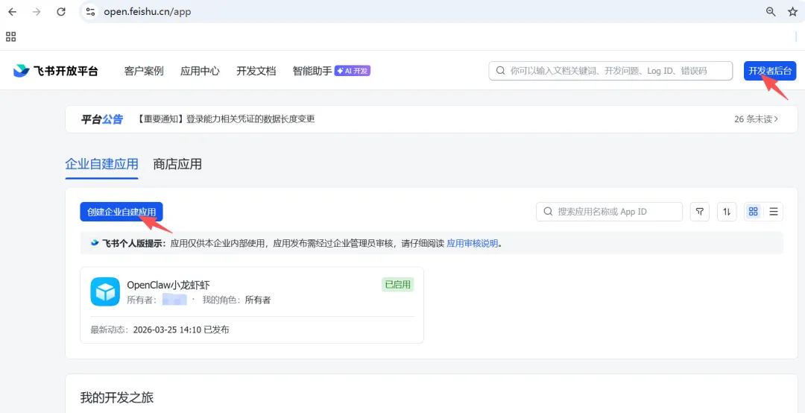Viewport: 805px width, 413px height.
Task: Switch to grid view layout
Action: coord(754,212)
